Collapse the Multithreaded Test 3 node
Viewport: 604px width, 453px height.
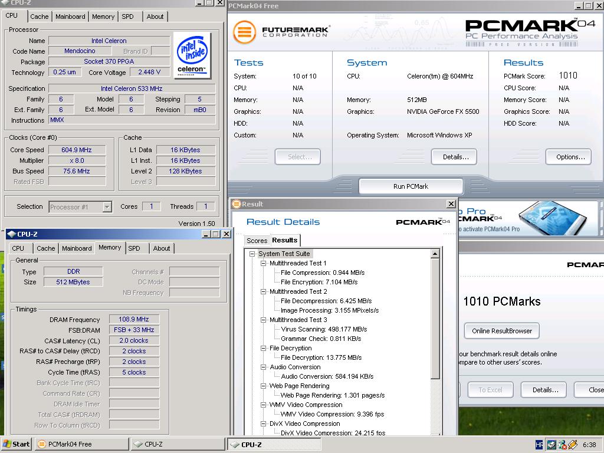[x=264, y=320]
